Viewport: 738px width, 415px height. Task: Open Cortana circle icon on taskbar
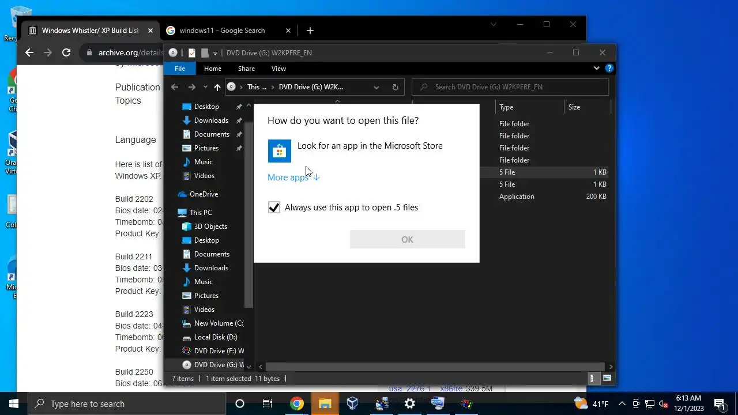[240, 403]
